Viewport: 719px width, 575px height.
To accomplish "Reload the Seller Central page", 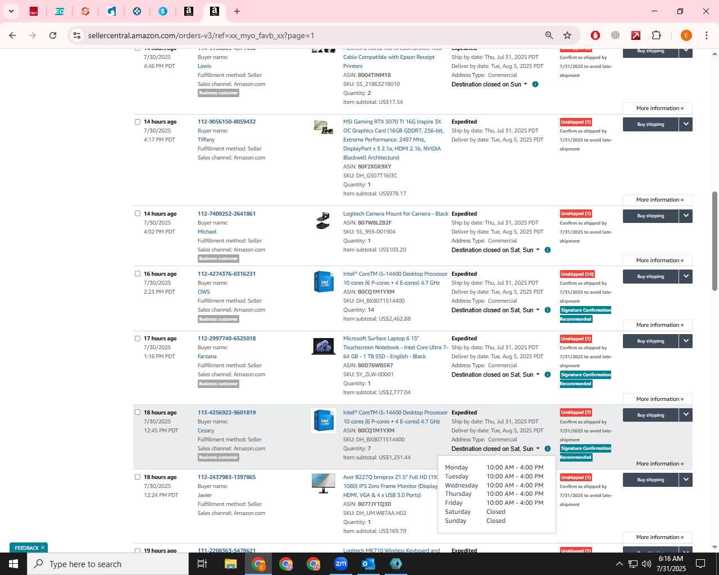I will point(53,35).
